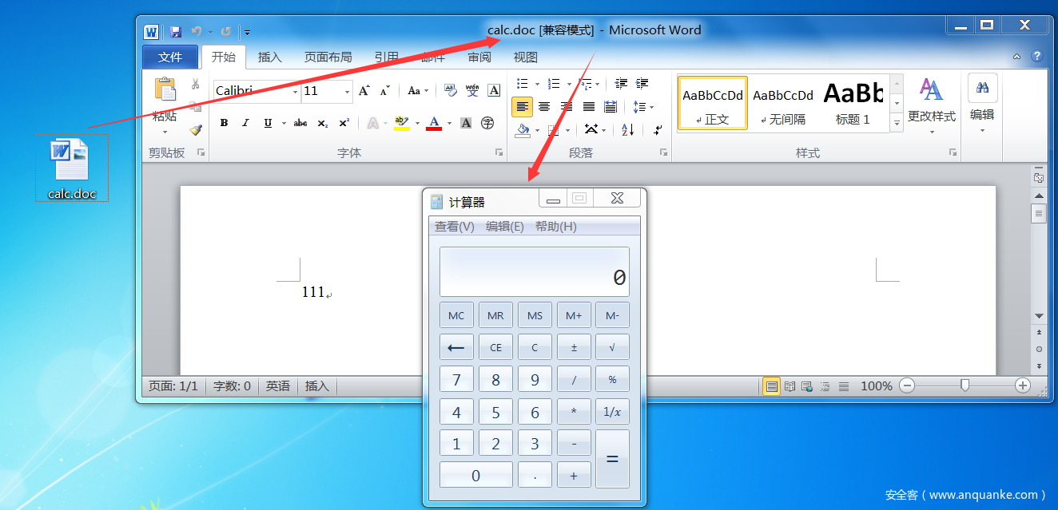Open the Font dialog launcher
Screen dimensions: 1058x510
[x=499, y=152]
